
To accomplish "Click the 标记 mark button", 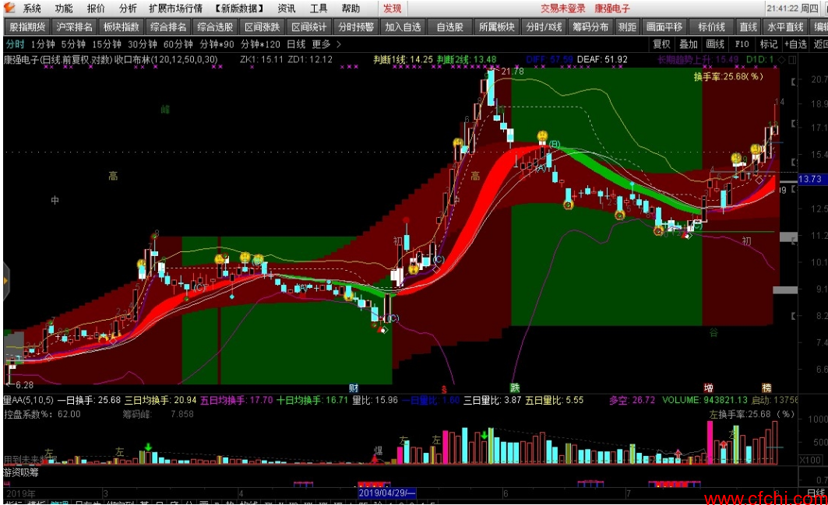I will (768, 44).
